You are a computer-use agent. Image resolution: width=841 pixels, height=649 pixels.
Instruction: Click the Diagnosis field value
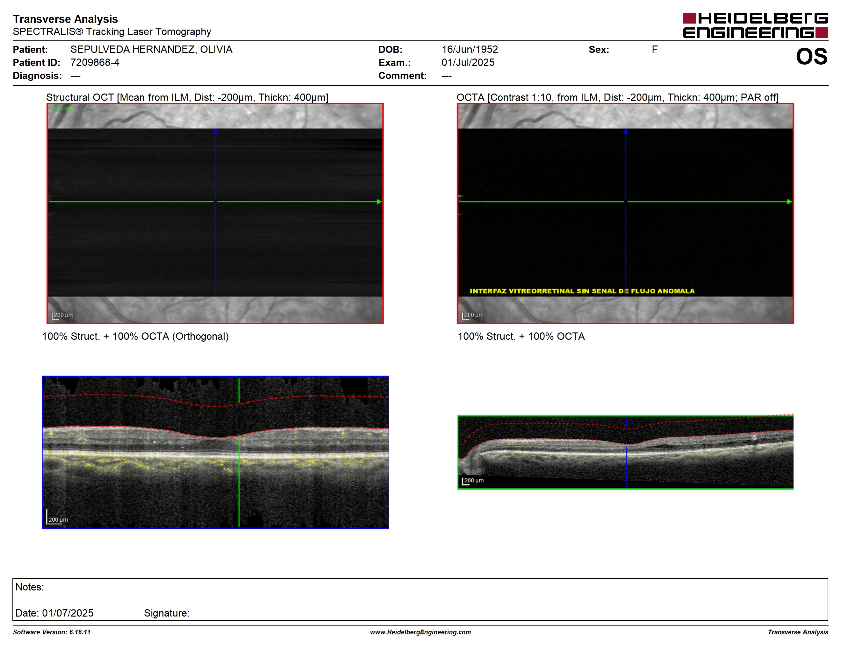click(x=75, y=76)
